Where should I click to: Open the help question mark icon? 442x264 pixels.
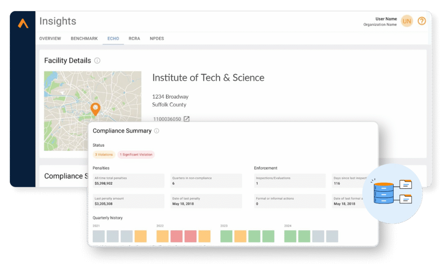coord(422,21)
